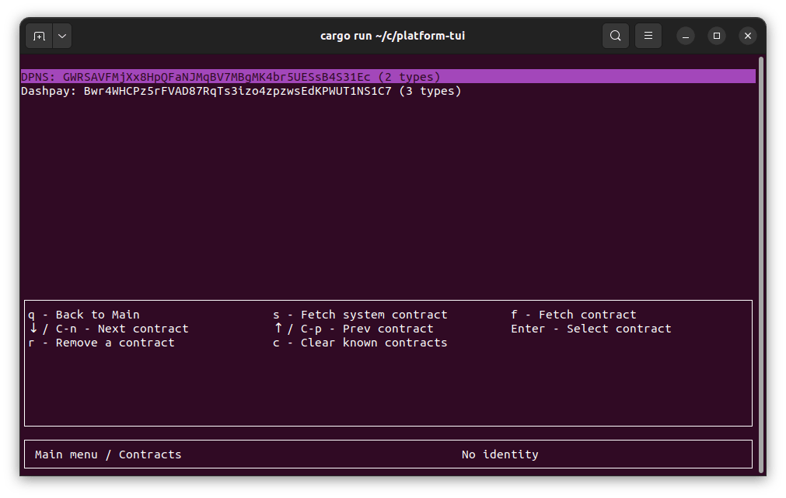Click the terminal vertical scrollbar
Viewport: 786px width, 498px height.
click(x=761, y=266)
